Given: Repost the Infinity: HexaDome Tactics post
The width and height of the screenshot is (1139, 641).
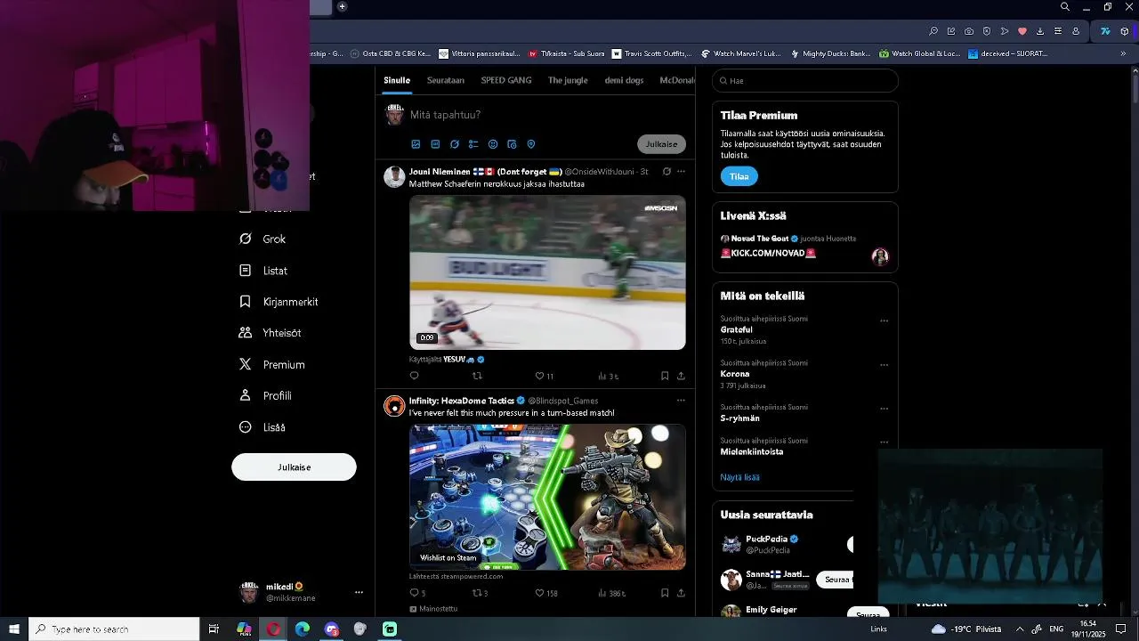Looking at the screenshot, I should pyautogui.click(x=480, y=593).
